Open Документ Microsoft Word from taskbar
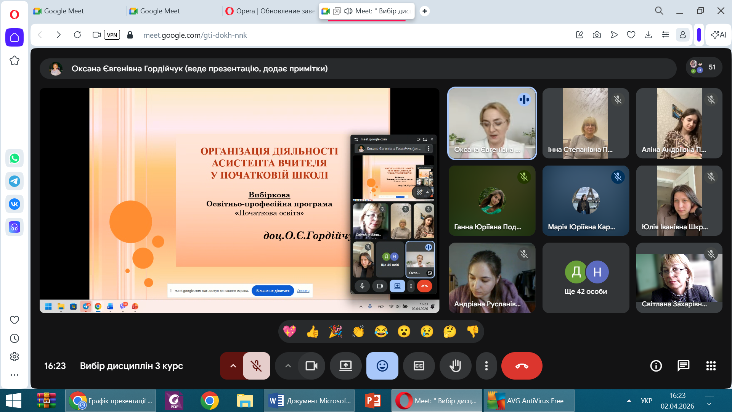This screenshot has width=732, height=412. click(309, 401)
